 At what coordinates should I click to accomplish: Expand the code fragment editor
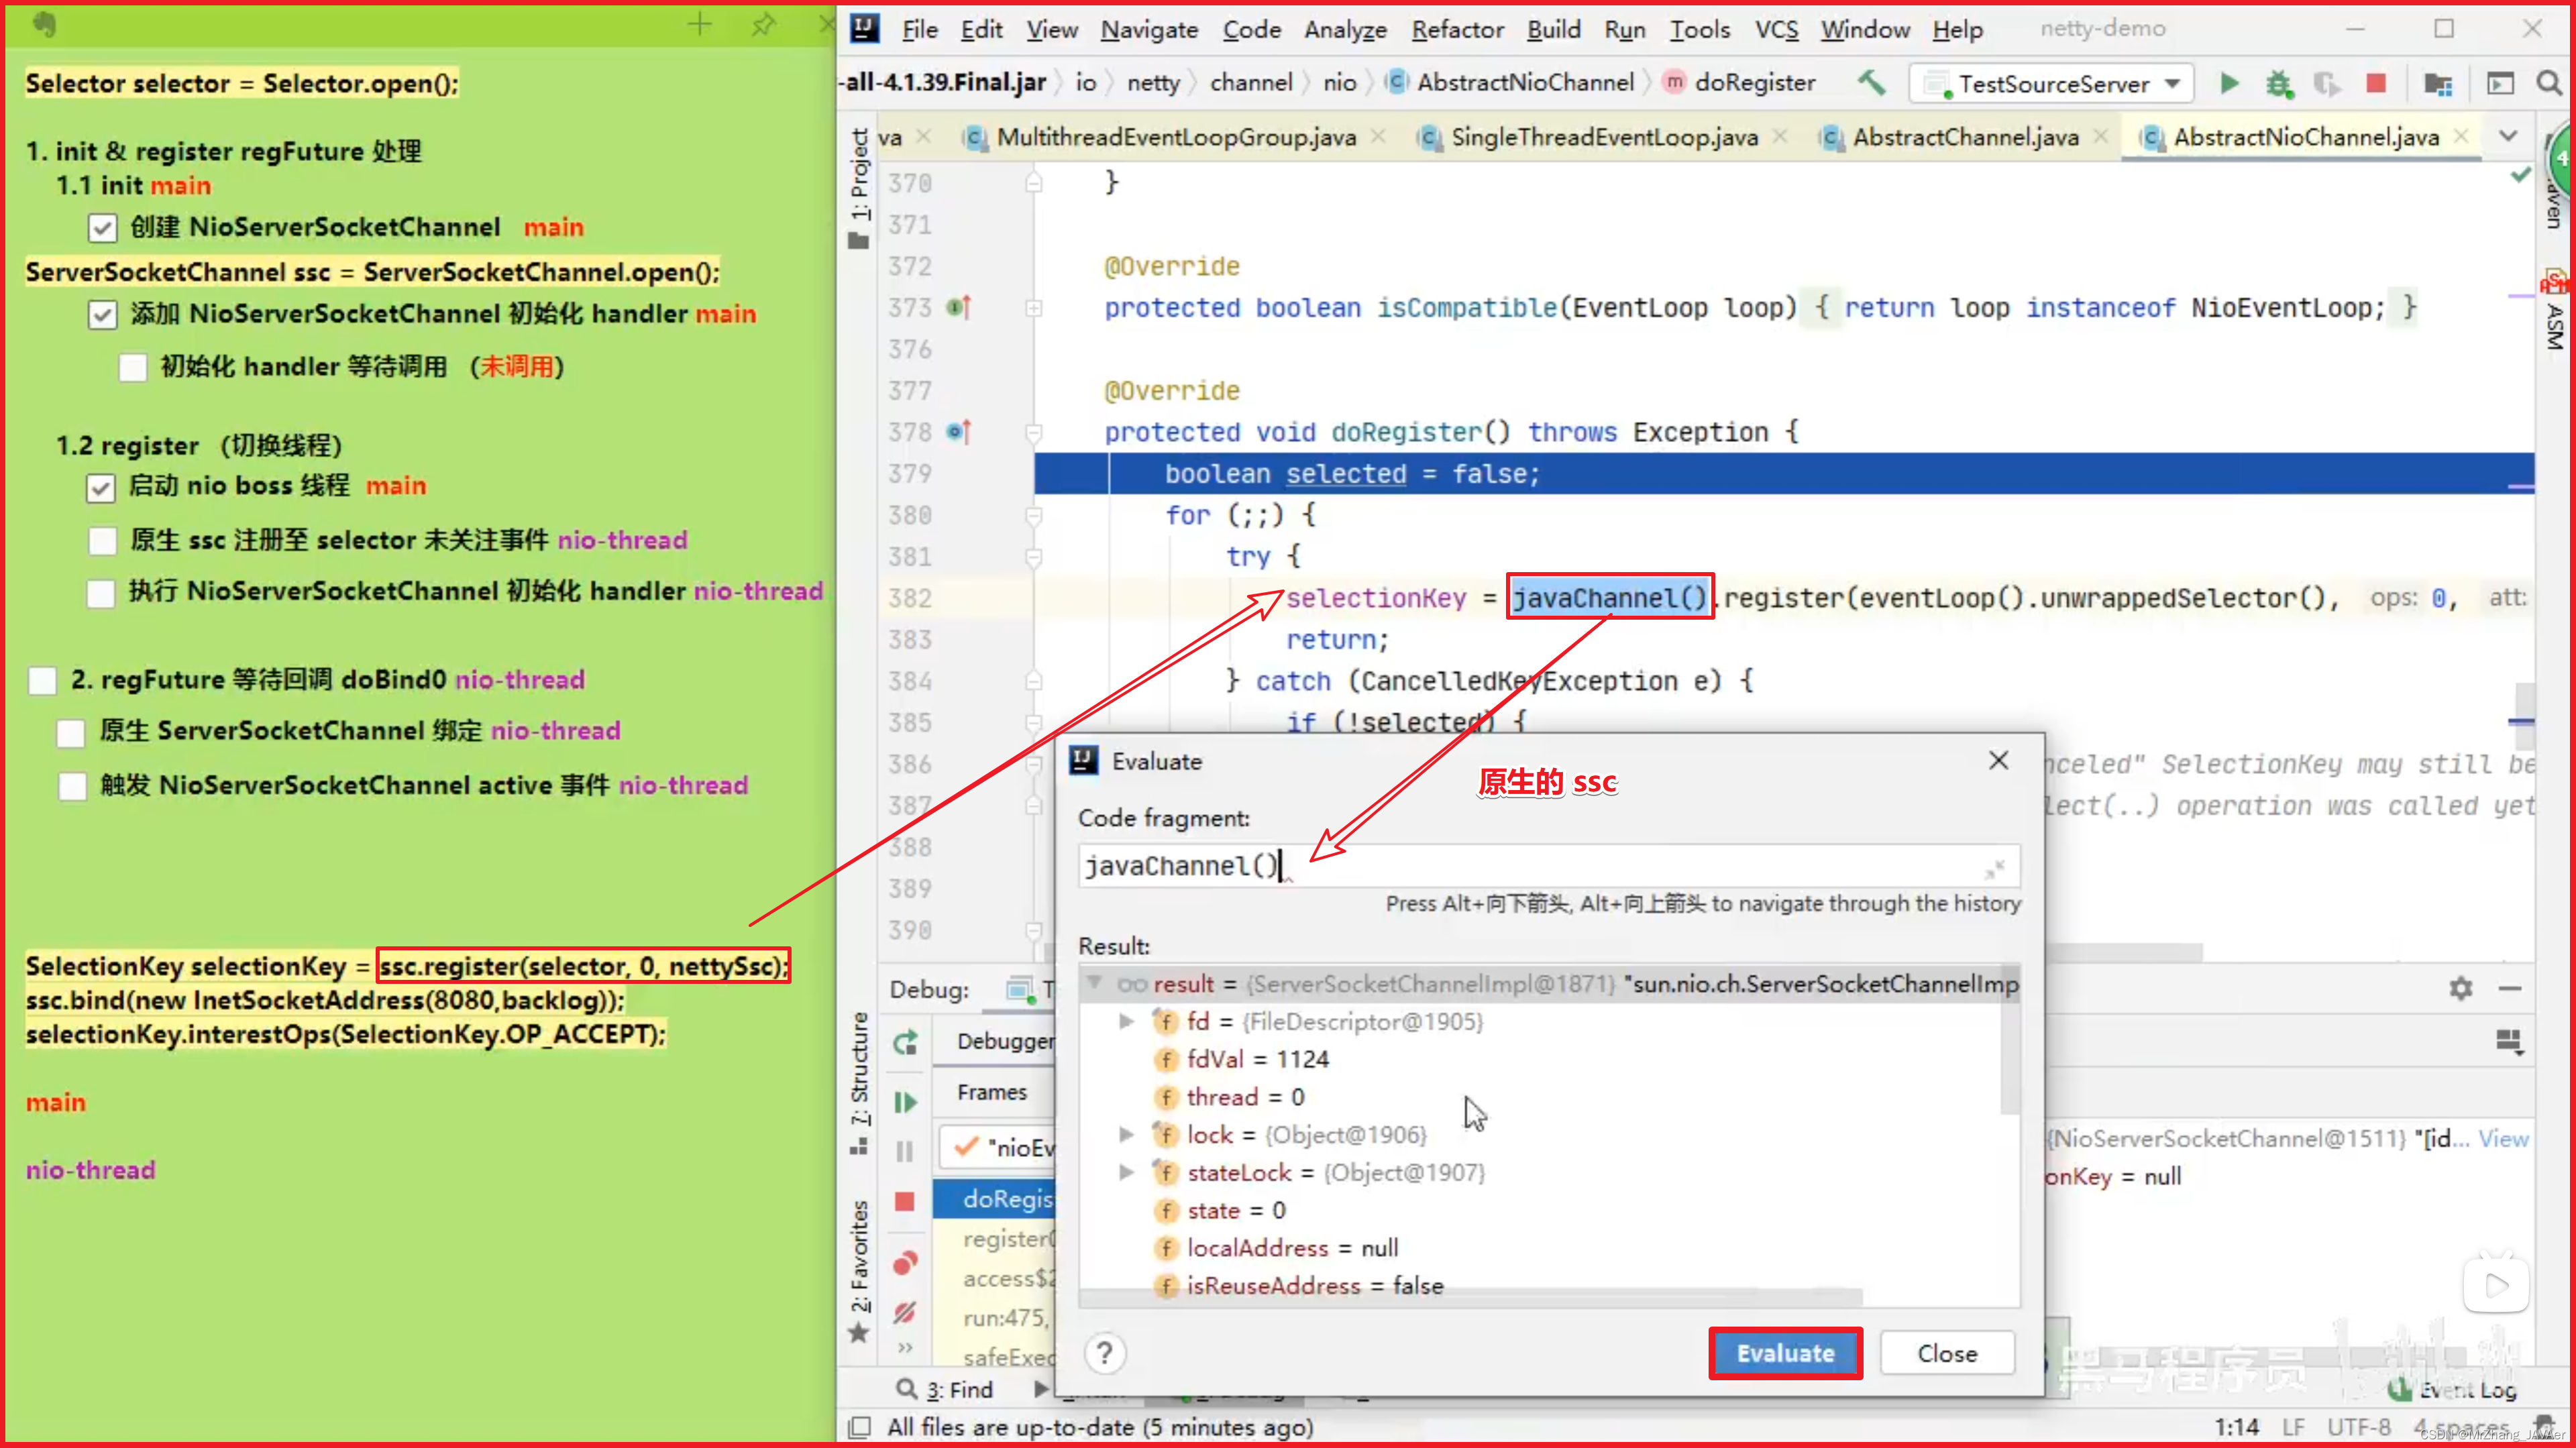tap(1995, 868)
